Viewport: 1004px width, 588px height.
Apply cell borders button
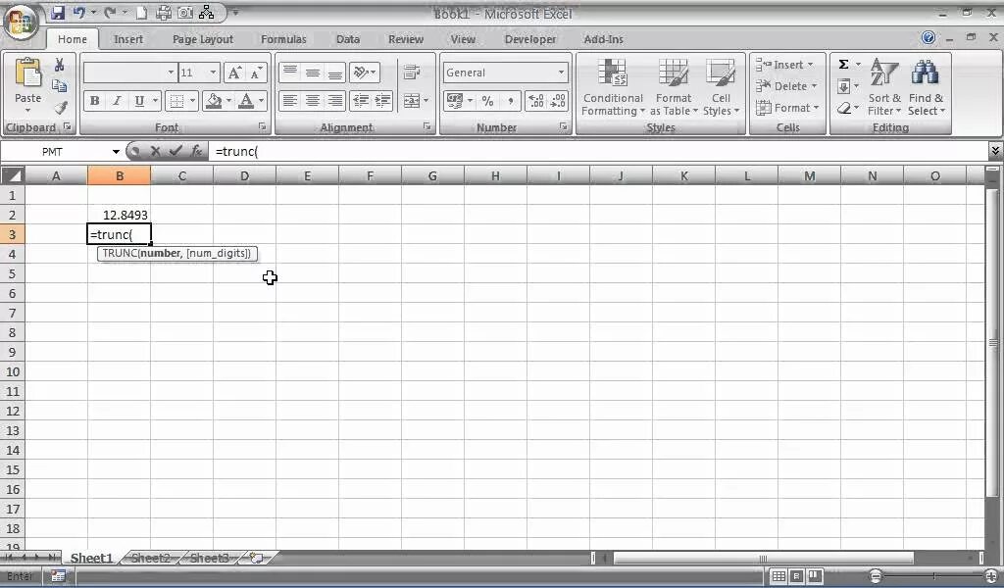coord(176,101)
